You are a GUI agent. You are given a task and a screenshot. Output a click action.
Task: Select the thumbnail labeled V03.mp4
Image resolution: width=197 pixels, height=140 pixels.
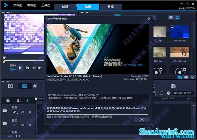point(160,32)
